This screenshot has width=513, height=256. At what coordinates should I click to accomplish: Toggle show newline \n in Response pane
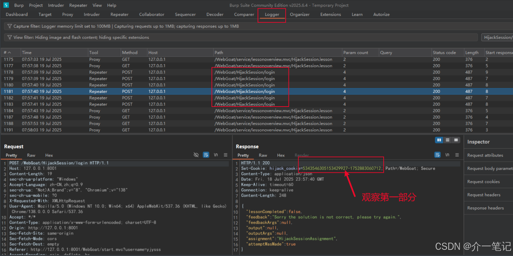(x=447, y=155)
